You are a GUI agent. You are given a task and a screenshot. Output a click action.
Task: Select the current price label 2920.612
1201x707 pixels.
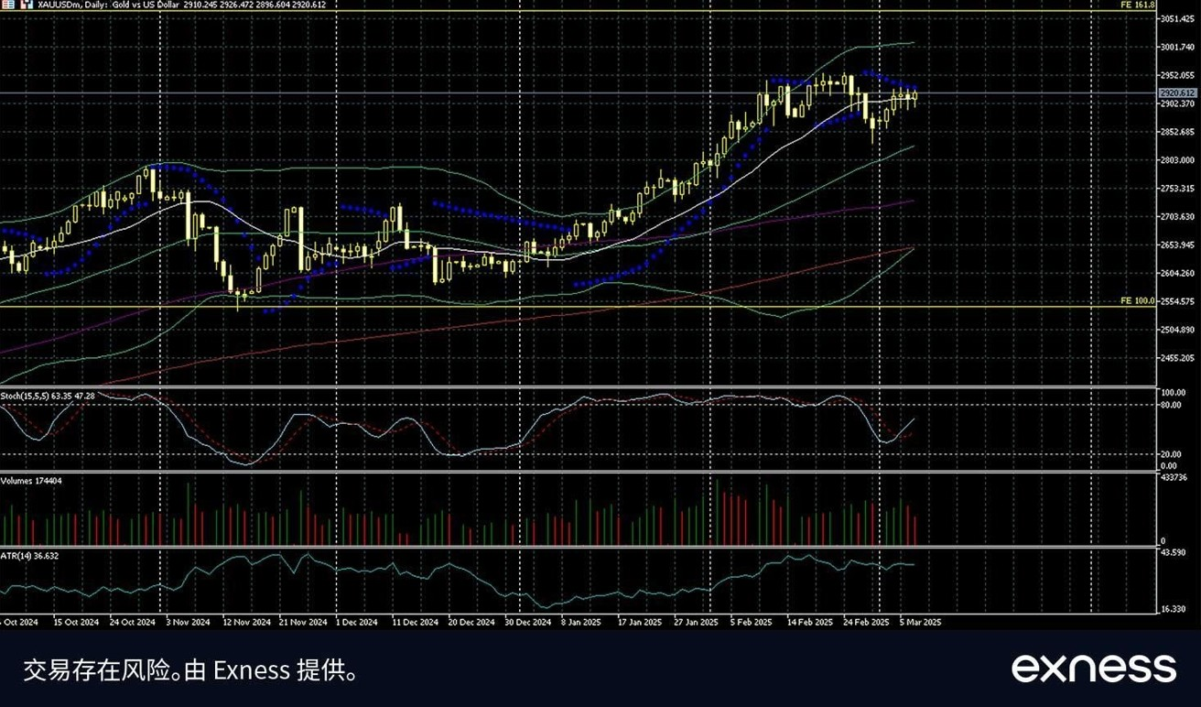1177,93
